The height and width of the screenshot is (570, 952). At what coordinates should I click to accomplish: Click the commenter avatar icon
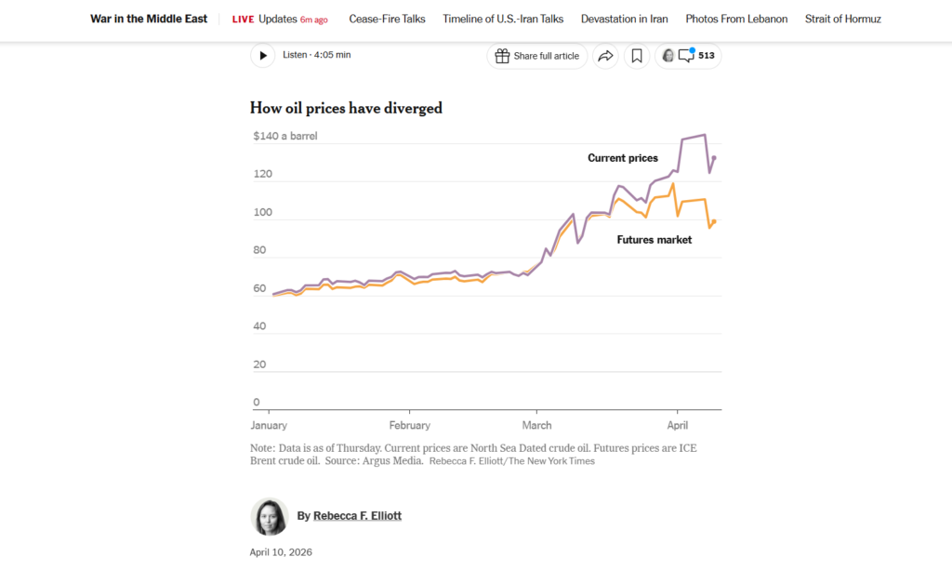(668, 56)
